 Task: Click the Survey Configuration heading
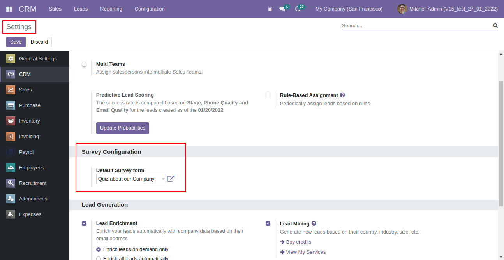click(111, 152)
